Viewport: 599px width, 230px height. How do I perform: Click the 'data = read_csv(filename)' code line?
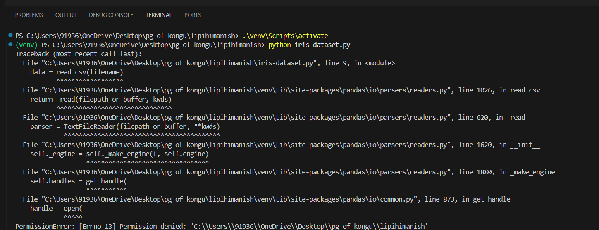(x=77, y=72)
